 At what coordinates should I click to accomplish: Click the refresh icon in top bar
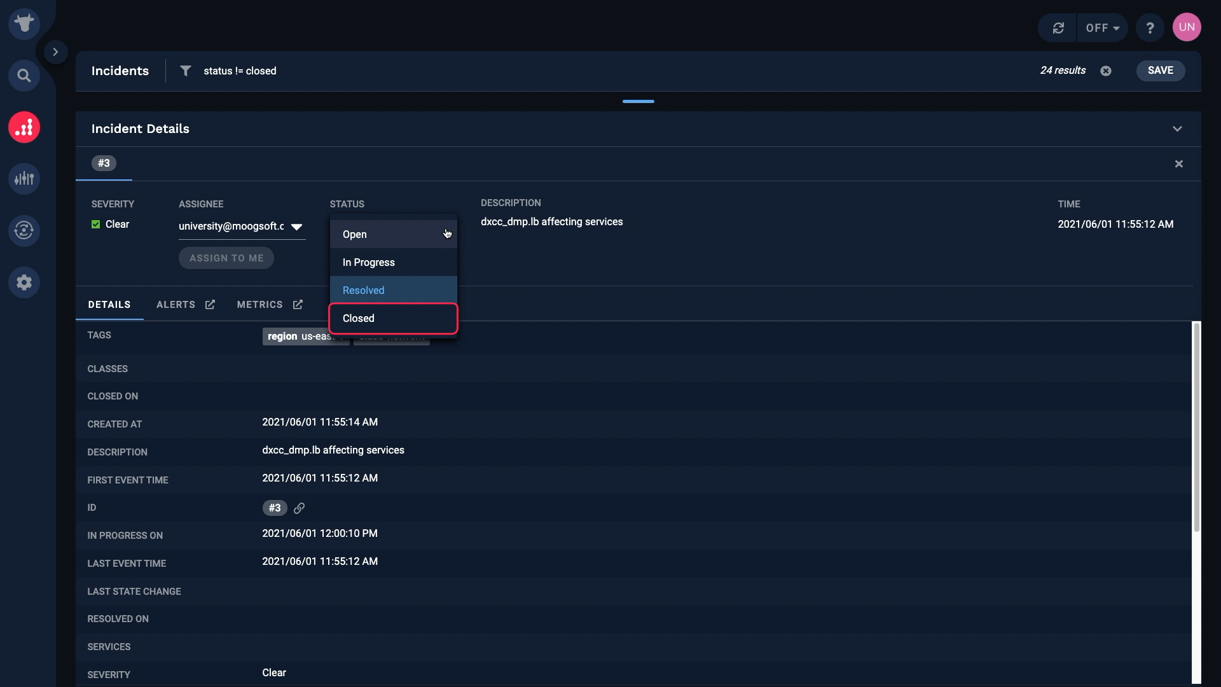(x=1058, y=28)
